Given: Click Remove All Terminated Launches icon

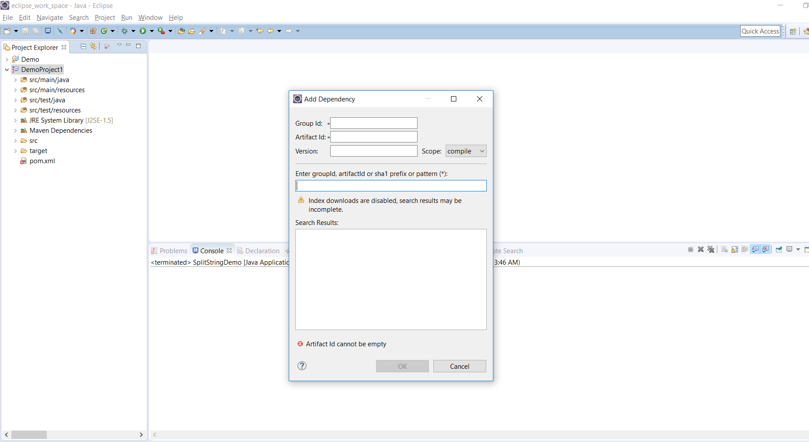Looking at the screenshot, I should 711,250.
